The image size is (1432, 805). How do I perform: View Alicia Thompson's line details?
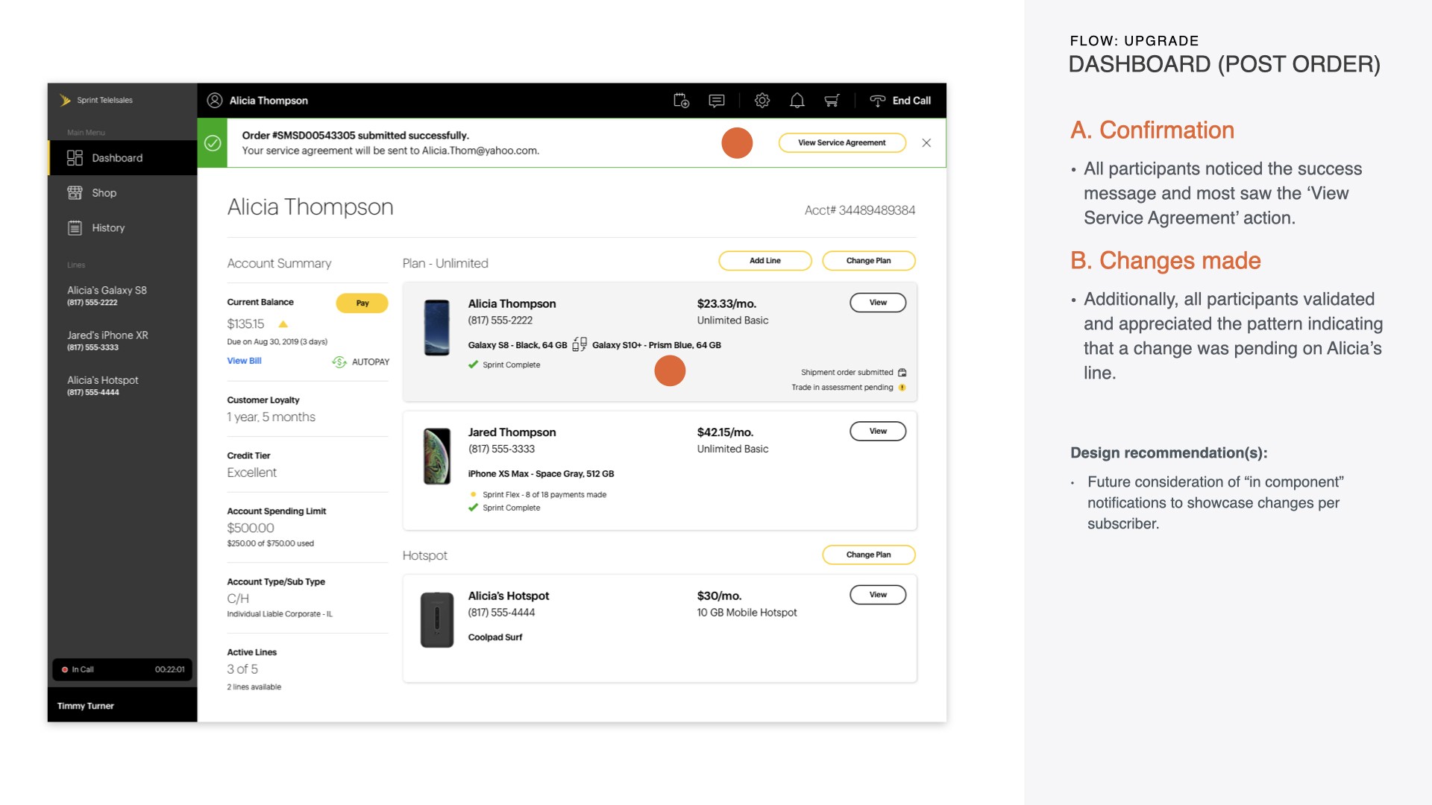[878, 303]
